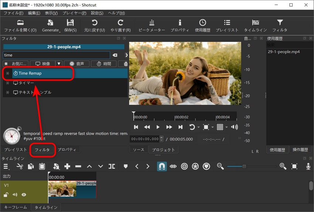Open the 編集(E) menu
The height and width of the screenshot is (212, 314).
click(x=34, y=13)
